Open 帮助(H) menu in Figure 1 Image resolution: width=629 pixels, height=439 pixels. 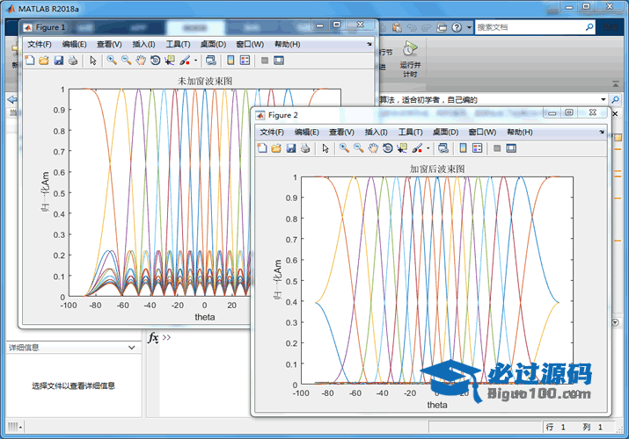pyautogui.click(x=287, y=44)
